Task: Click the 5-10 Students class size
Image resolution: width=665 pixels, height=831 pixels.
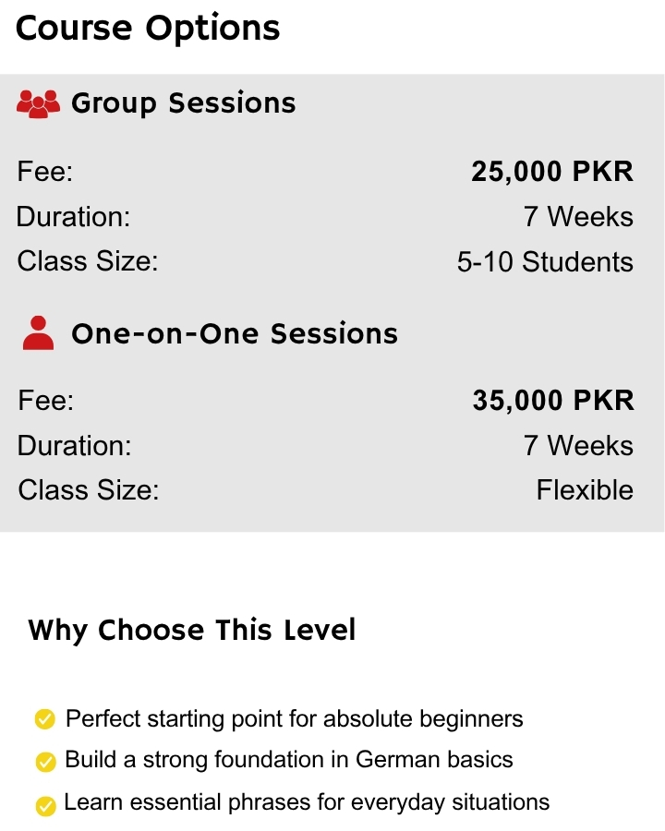Action: coord(545,262)
